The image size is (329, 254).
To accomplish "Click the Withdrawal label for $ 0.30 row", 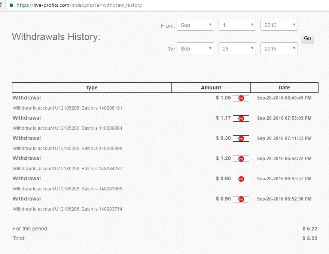I will pyautogui.click(x=27, y=138).
